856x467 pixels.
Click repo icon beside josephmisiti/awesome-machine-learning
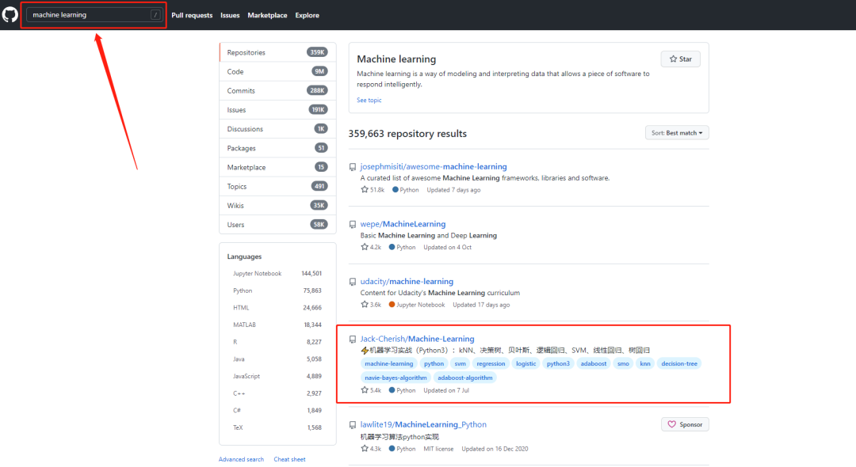(x=353, y=167)
